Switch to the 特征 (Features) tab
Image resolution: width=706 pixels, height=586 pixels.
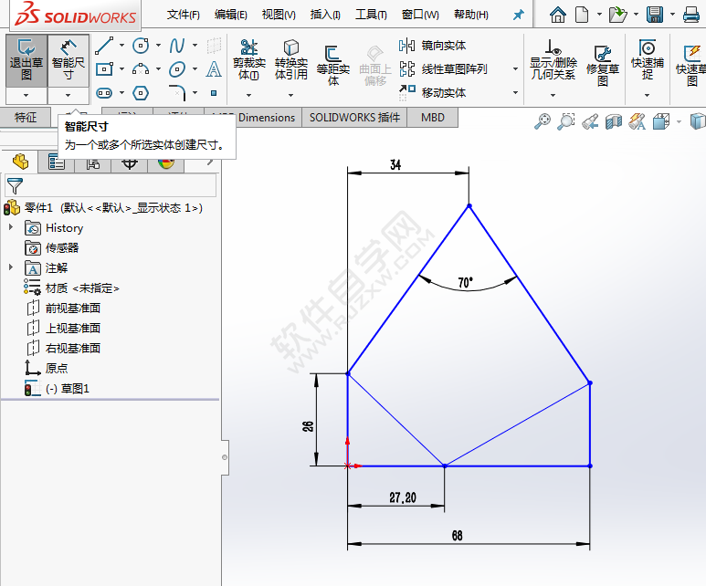point(26,118)
